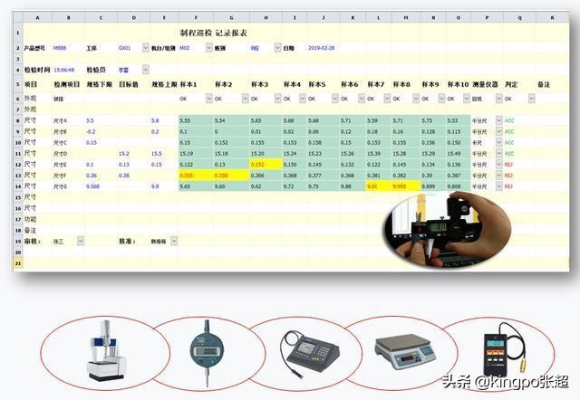This screenshot has height=400, width=580.
Task: Click the electronic weighing scale image
Action: (405, 351)
